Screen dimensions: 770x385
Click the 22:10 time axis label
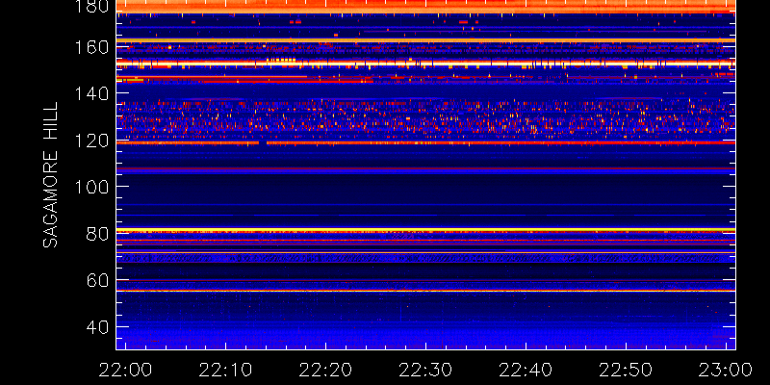(225, 370)
